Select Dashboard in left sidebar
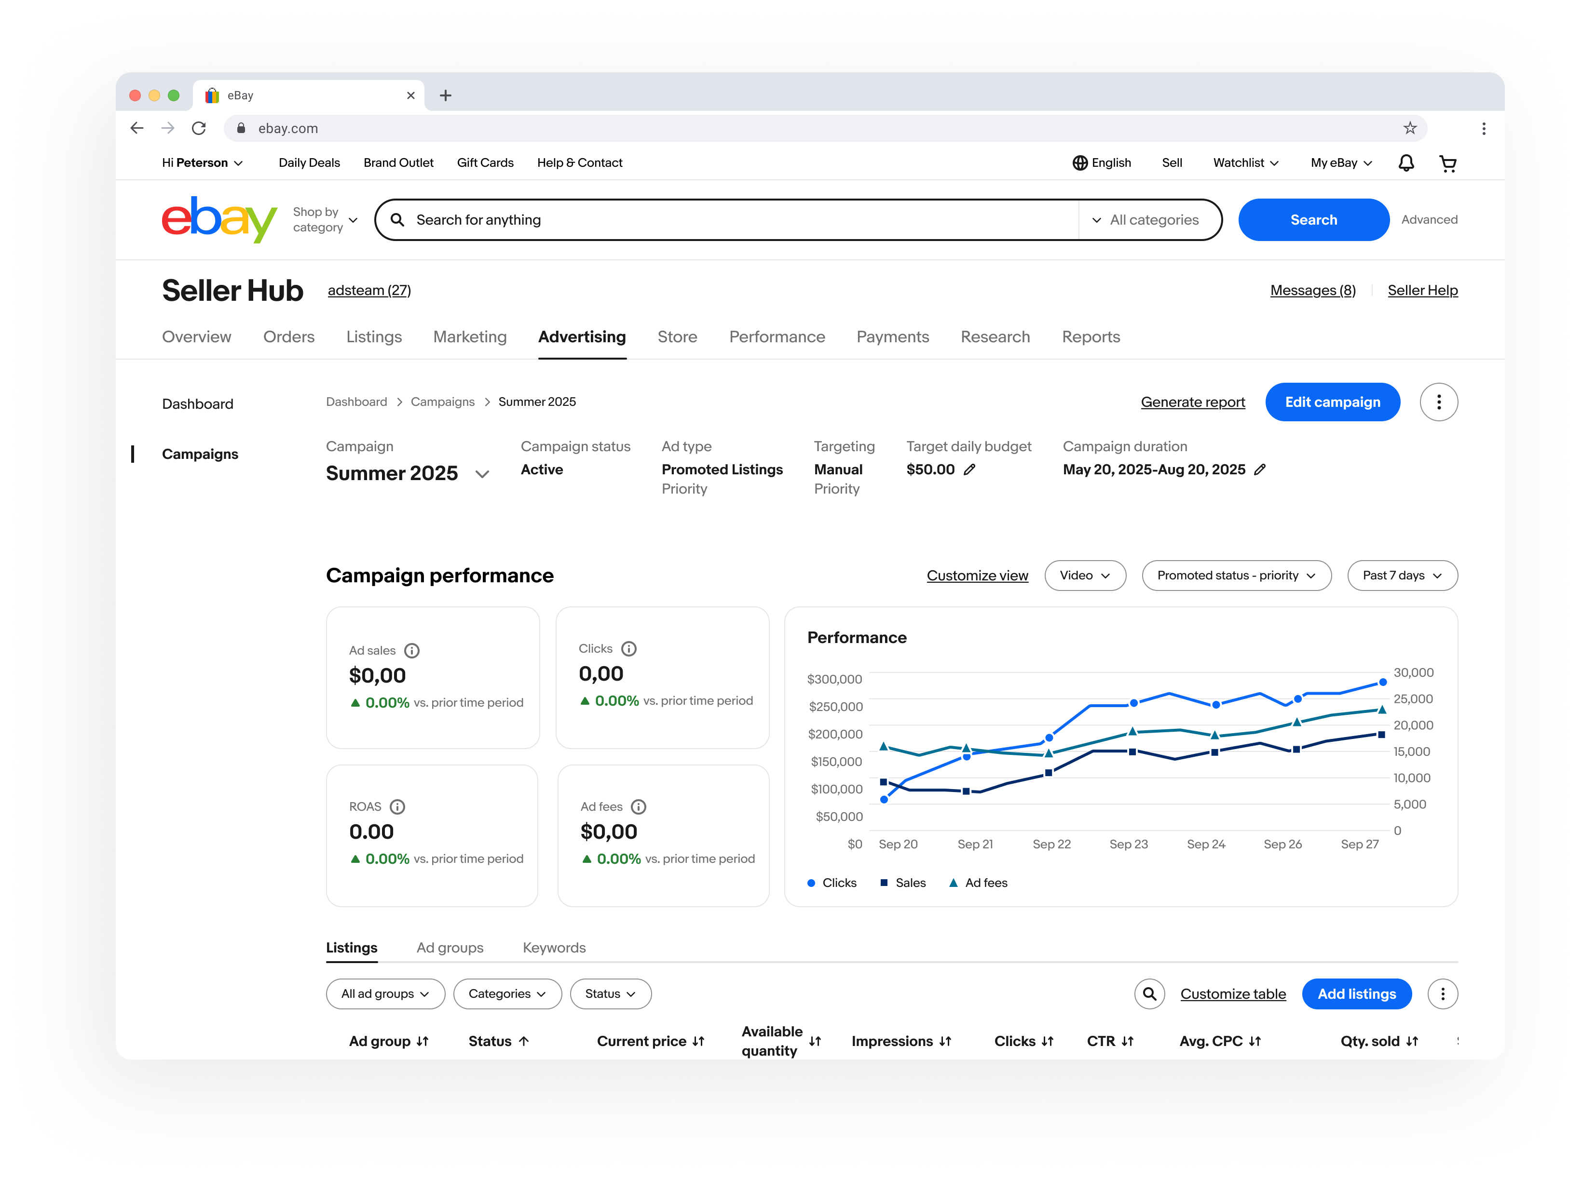 click(198, 403)
